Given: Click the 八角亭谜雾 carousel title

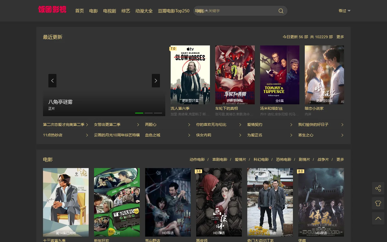Looking at the screenshot, I should [x=60, y=102].
